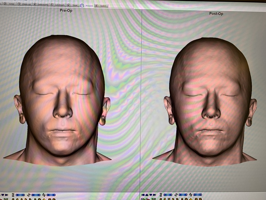Click the Post-Op 3D head model
The height and width of the screenshot is (200, 266).
coord(210,102)
